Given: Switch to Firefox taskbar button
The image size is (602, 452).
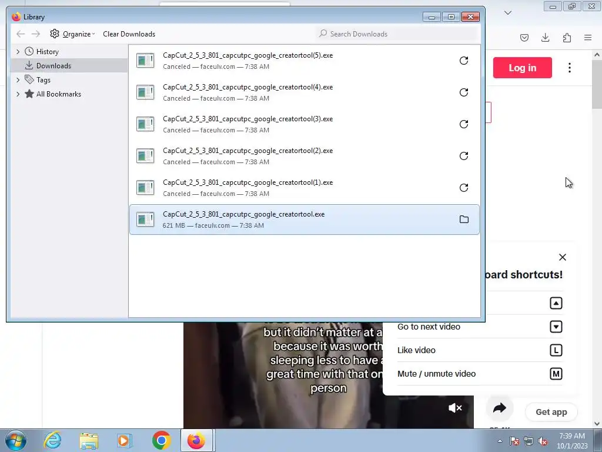Looking at the screenshot, I should [x=196, y=440].
